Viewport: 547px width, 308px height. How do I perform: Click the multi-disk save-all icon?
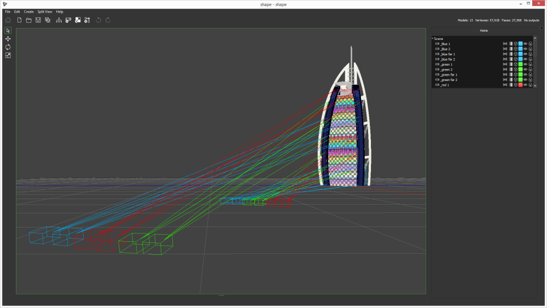[x=48, y=20]
